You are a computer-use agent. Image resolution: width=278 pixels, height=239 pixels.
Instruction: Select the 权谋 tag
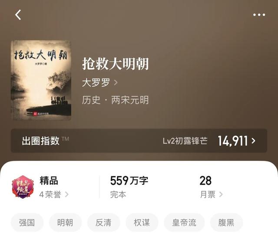point(142,223)
